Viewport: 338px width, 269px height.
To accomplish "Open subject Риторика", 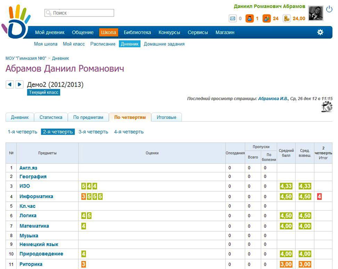I will pyautogui.click(x=31, y=264).
